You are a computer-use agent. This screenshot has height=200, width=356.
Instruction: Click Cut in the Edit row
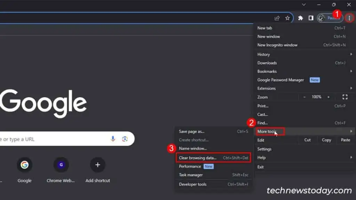[x=307, y=140]
